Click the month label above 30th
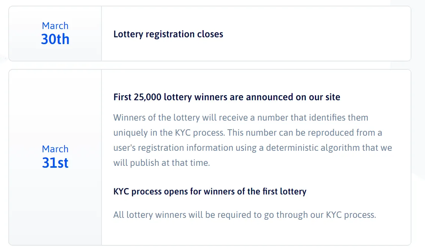Screen dimensions: 425x251 [55, 26]
